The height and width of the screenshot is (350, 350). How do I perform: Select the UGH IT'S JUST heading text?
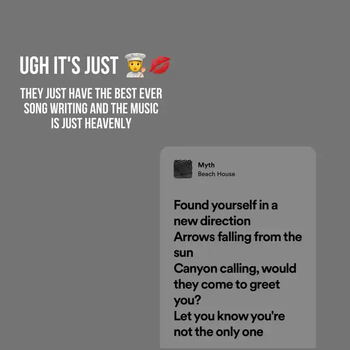pos(69,65)
